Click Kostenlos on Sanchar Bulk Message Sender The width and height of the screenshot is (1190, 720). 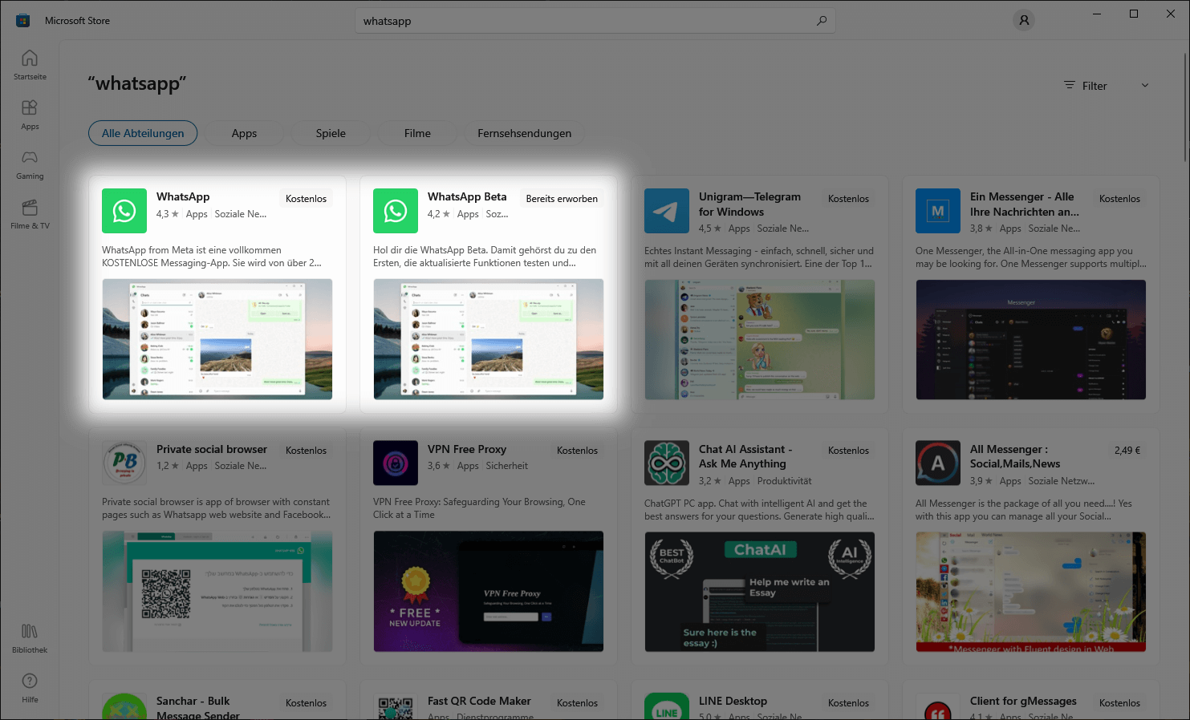[x=307, y=703]
